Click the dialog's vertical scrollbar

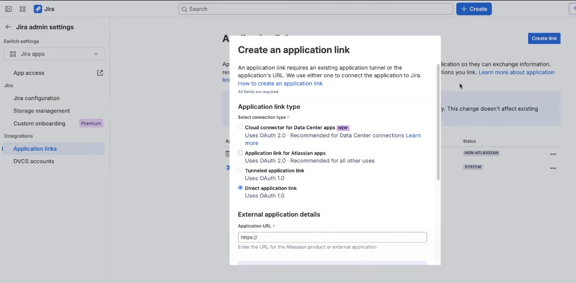(438, 122)
